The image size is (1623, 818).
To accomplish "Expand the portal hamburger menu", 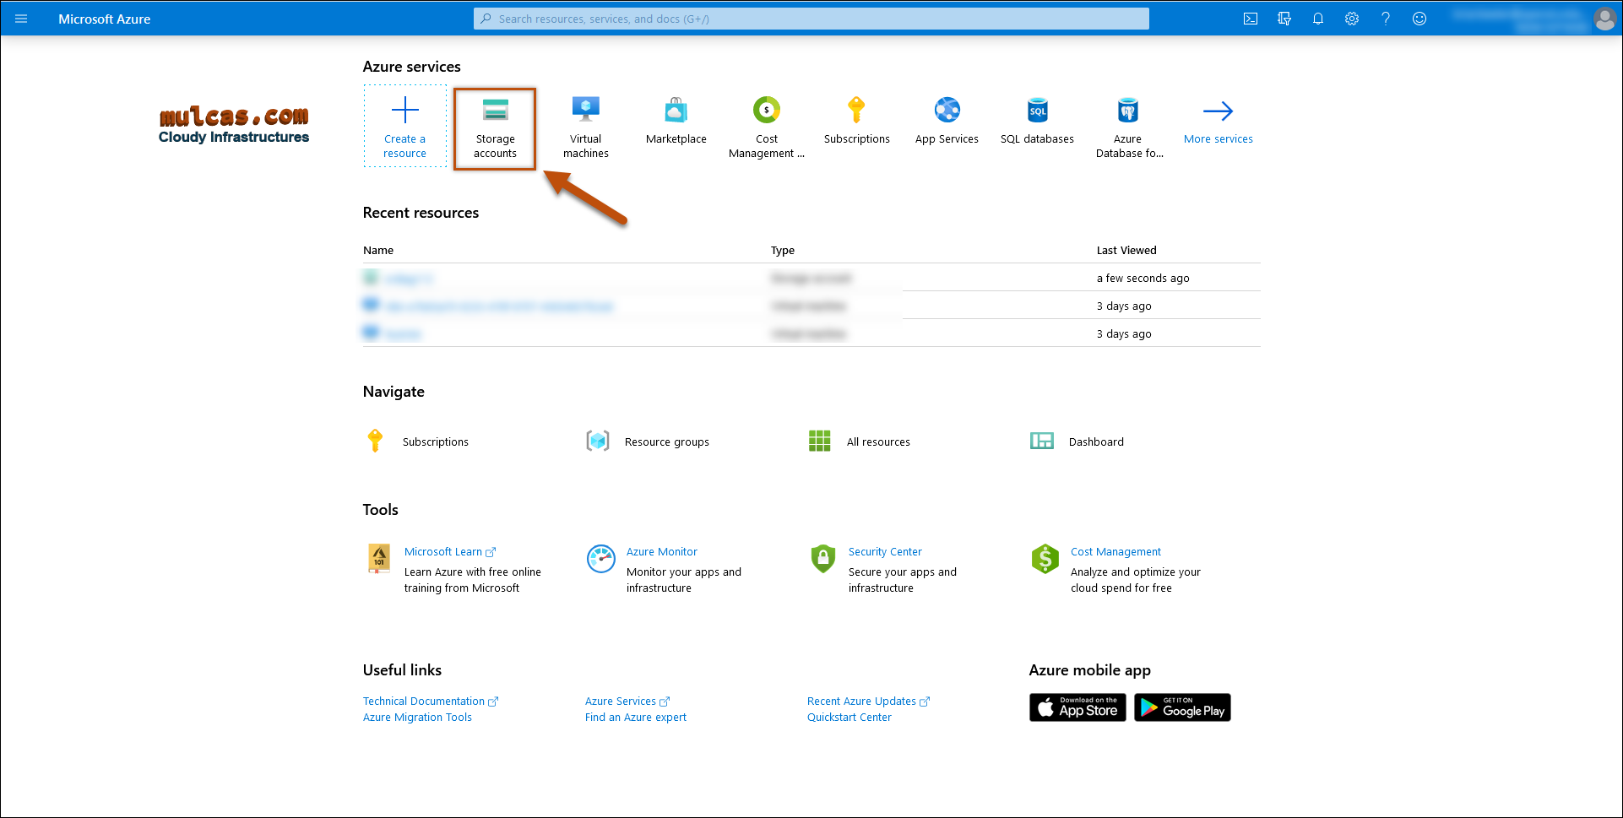I will 21,19.
